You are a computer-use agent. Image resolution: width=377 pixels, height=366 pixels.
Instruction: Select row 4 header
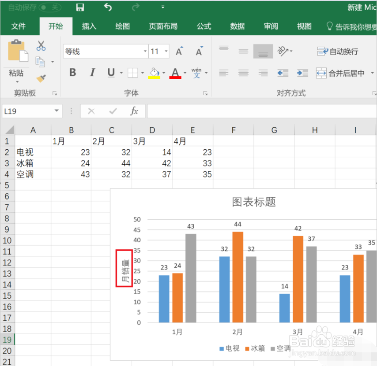tap(7, 174)
